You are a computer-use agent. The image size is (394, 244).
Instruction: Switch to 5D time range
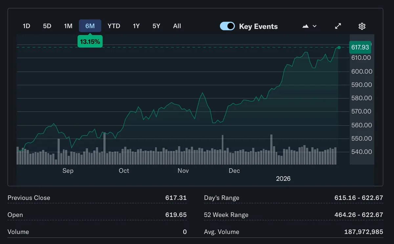pyautogui.click(x=47, y=26)
